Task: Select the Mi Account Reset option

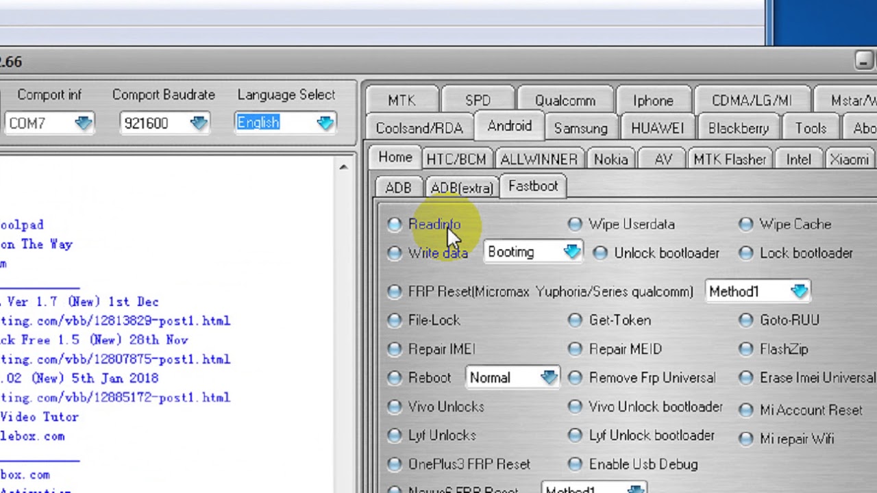Action: (746, 410)
